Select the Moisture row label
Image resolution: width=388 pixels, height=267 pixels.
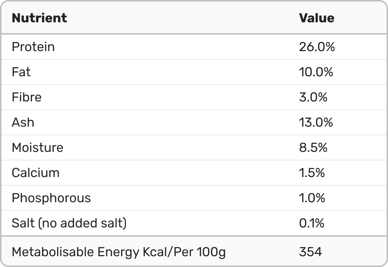coord(37,148)
